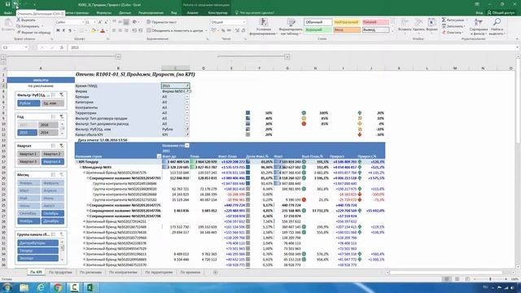Toggle Октябрь in the Месяц slicer
521x293 pixels.
coord(52,213)
